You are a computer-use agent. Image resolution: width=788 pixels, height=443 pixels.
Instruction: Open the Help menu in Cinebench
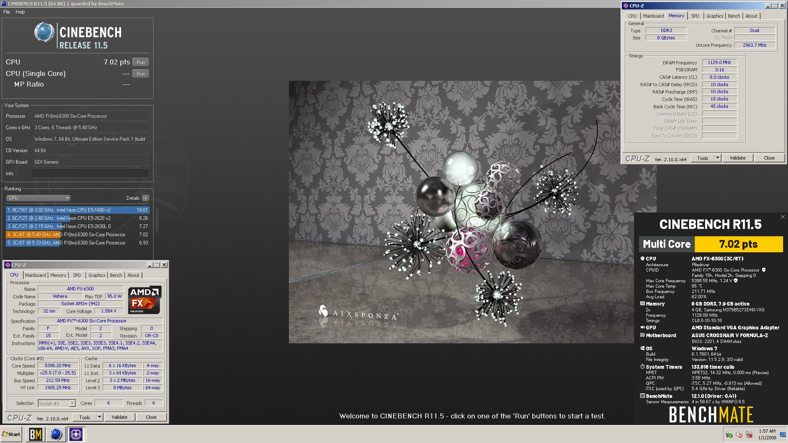[x=20, y=12]
